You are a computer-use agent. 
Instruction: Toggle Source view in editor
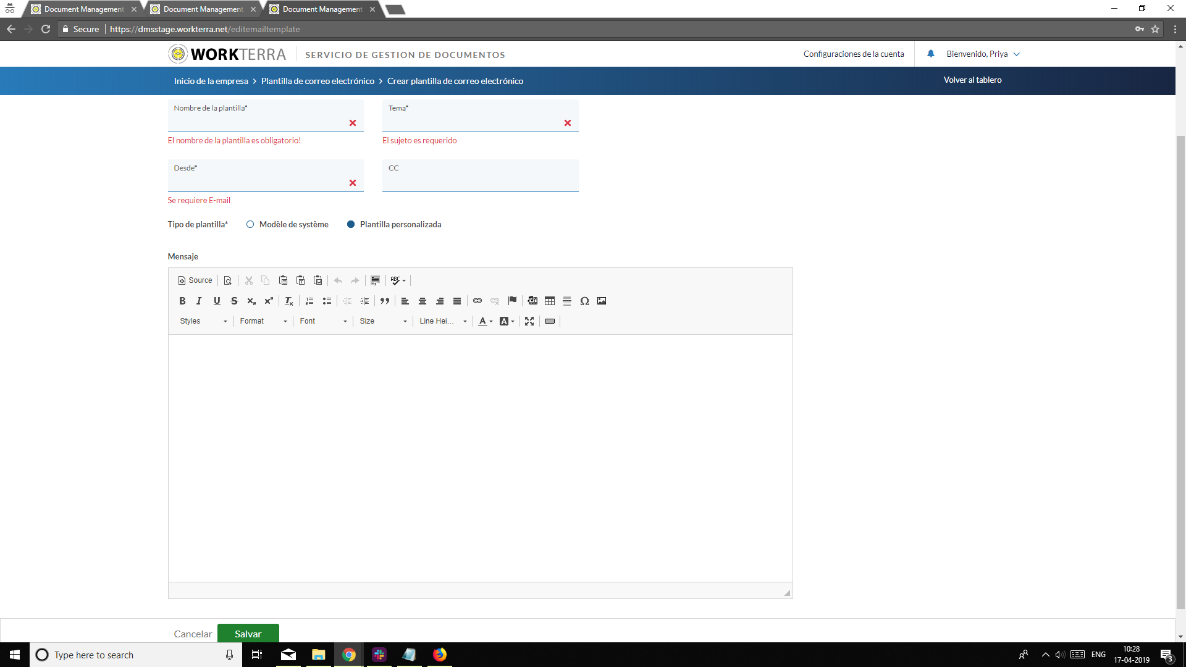coord(195,280)
